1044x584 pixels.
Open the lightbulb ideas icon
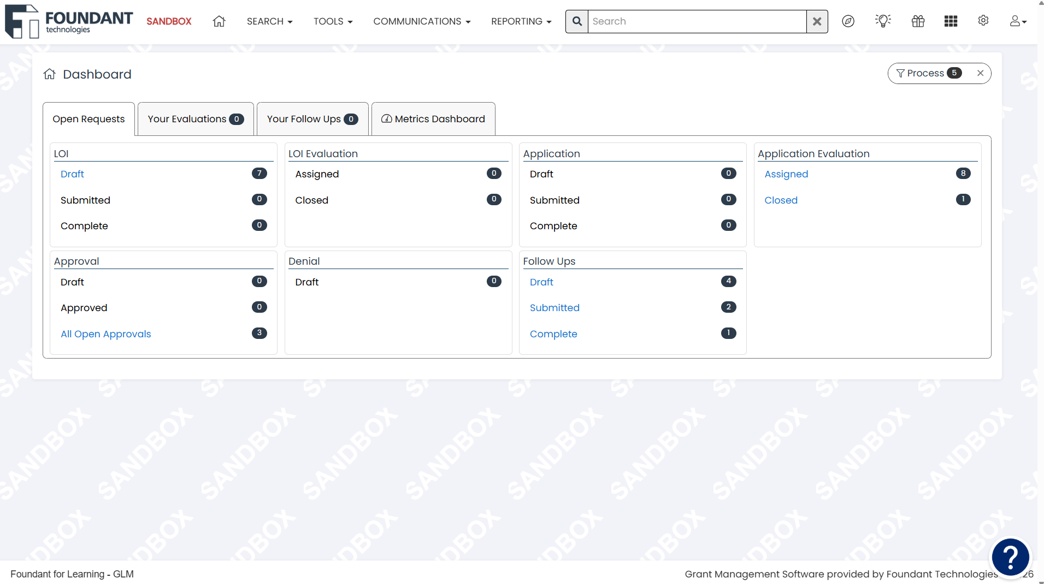883,21
